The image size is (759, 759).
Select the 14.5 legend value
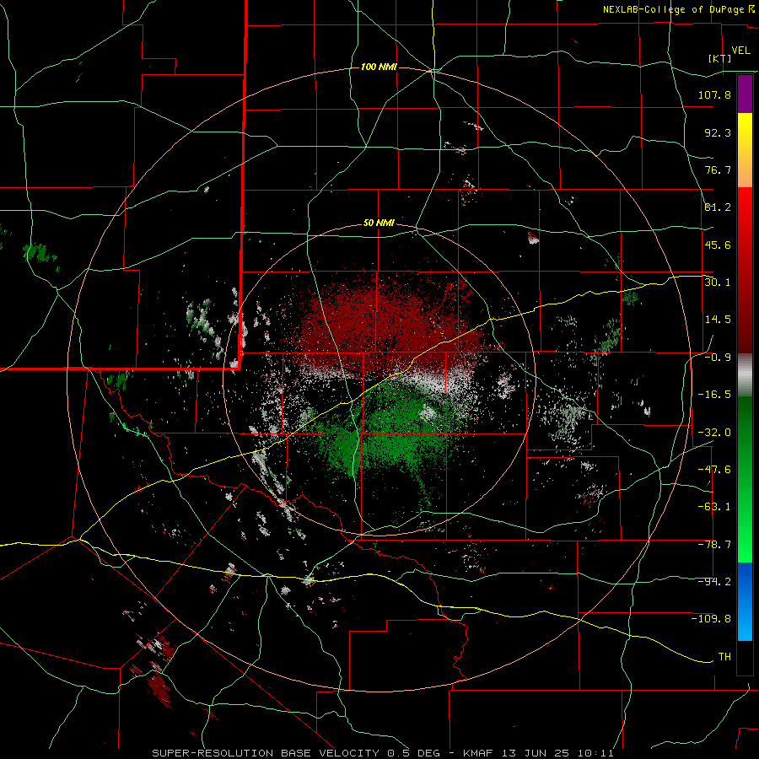[718, 320]
